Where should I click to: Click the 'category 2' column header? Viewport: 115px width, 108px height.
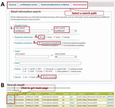pos(82,94)
